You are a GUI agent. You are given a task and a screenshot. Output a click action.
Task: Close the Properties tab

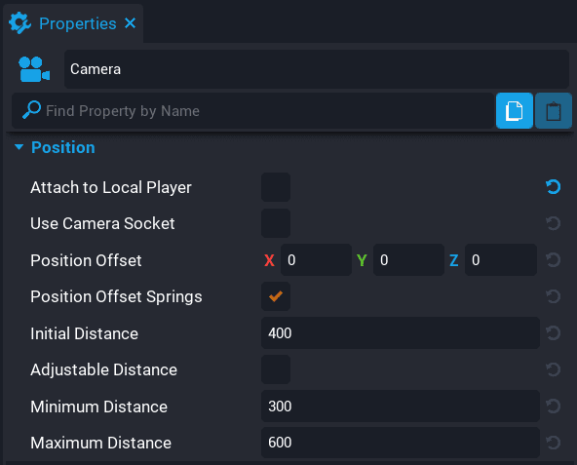pyautogui.click(x=131, y=23)
